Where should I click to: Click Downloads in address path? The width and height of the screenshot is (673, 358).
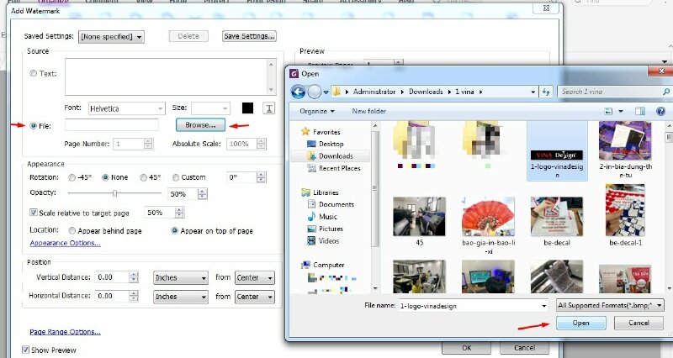click(x=426, y=92)
